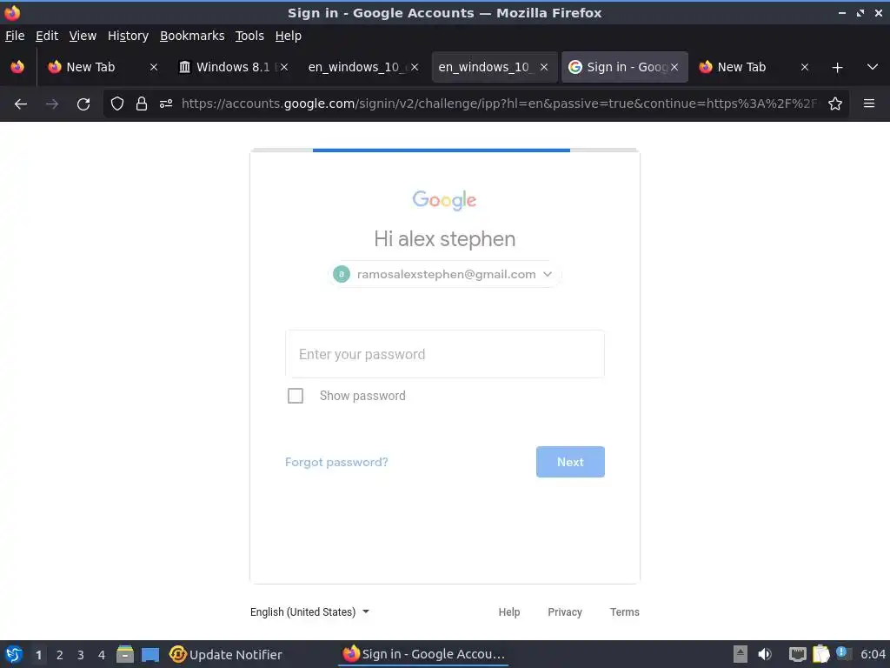Bookmark this page with the star

click(835, 104)
